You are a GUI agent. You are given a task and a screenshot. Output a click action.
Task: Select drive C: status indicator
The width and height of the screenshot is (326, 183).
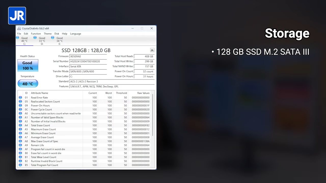tap(24, 41)
